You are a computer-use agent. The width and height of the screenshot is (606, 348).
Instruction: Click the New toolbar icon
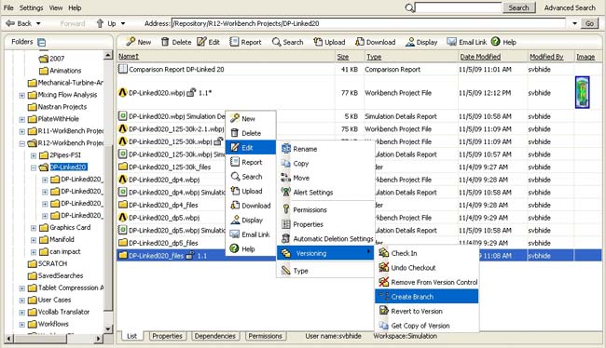[x=131, y=42]
